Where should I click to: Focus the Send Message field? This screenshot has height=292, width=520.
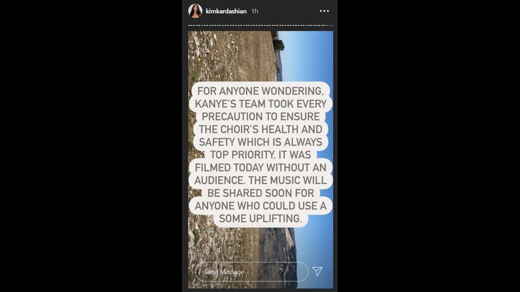[x=252, y=272]
